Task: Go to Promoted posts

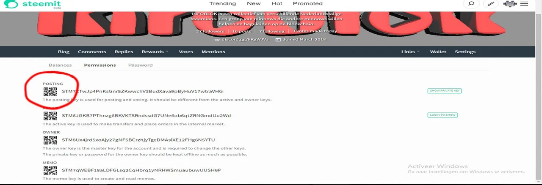Action: [308, 3]
